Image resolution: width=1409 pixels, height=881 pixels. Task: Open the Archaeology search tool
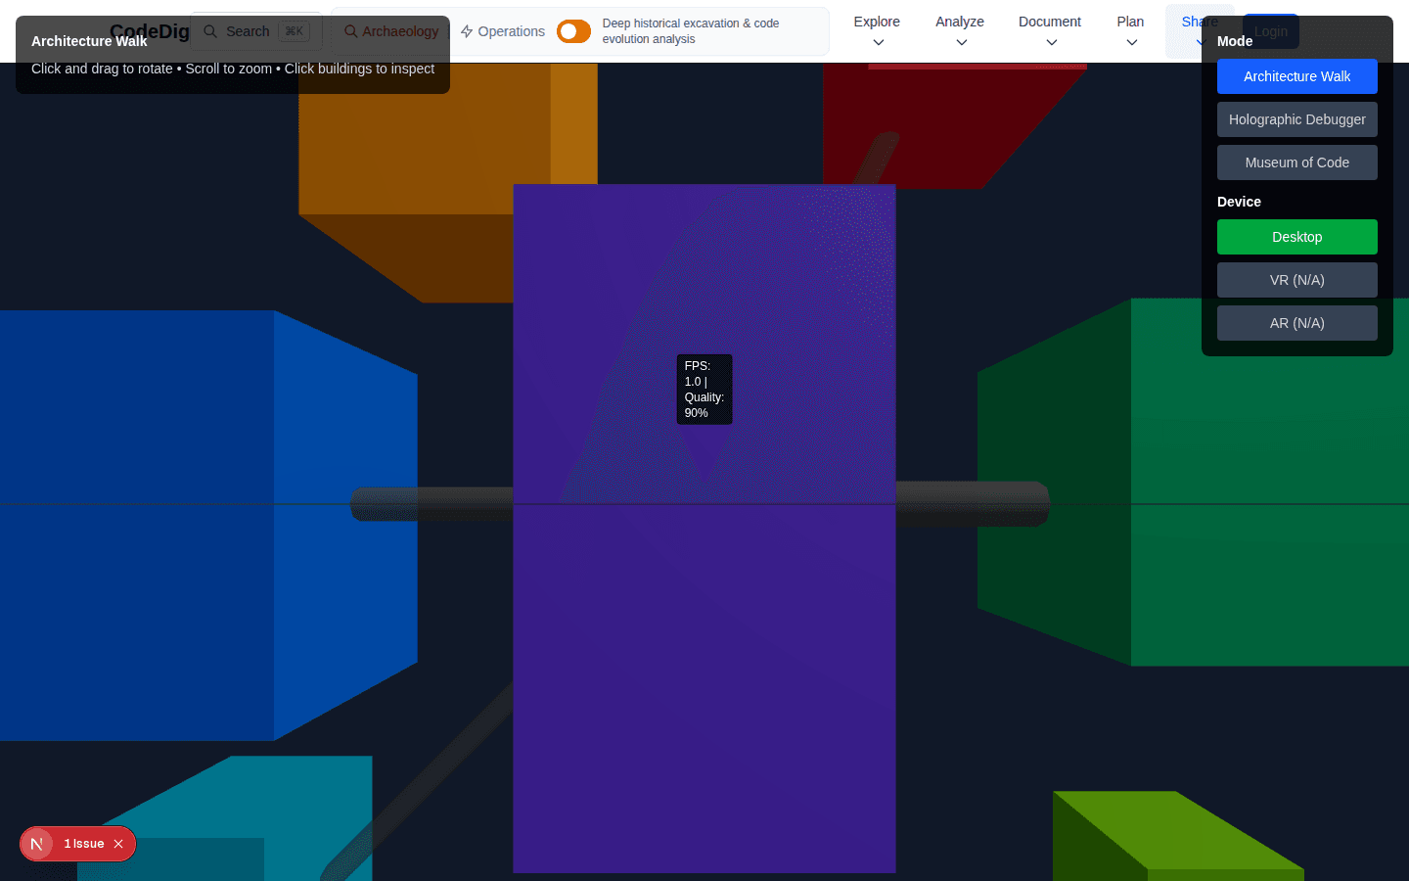tap(390, 30)
